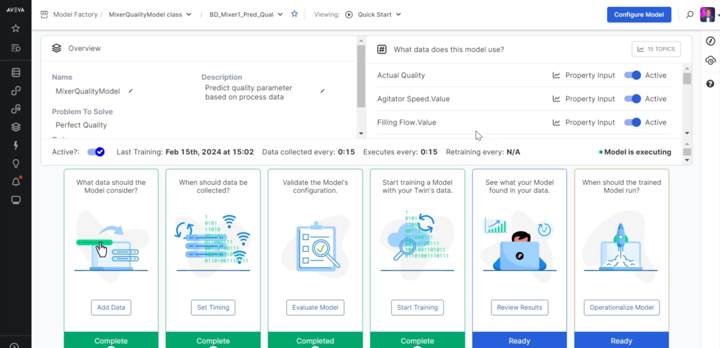This screenshot has height=348, width=720.
Task: Click the lightning bolt icon in sidebar
Action: pos(16,145)
